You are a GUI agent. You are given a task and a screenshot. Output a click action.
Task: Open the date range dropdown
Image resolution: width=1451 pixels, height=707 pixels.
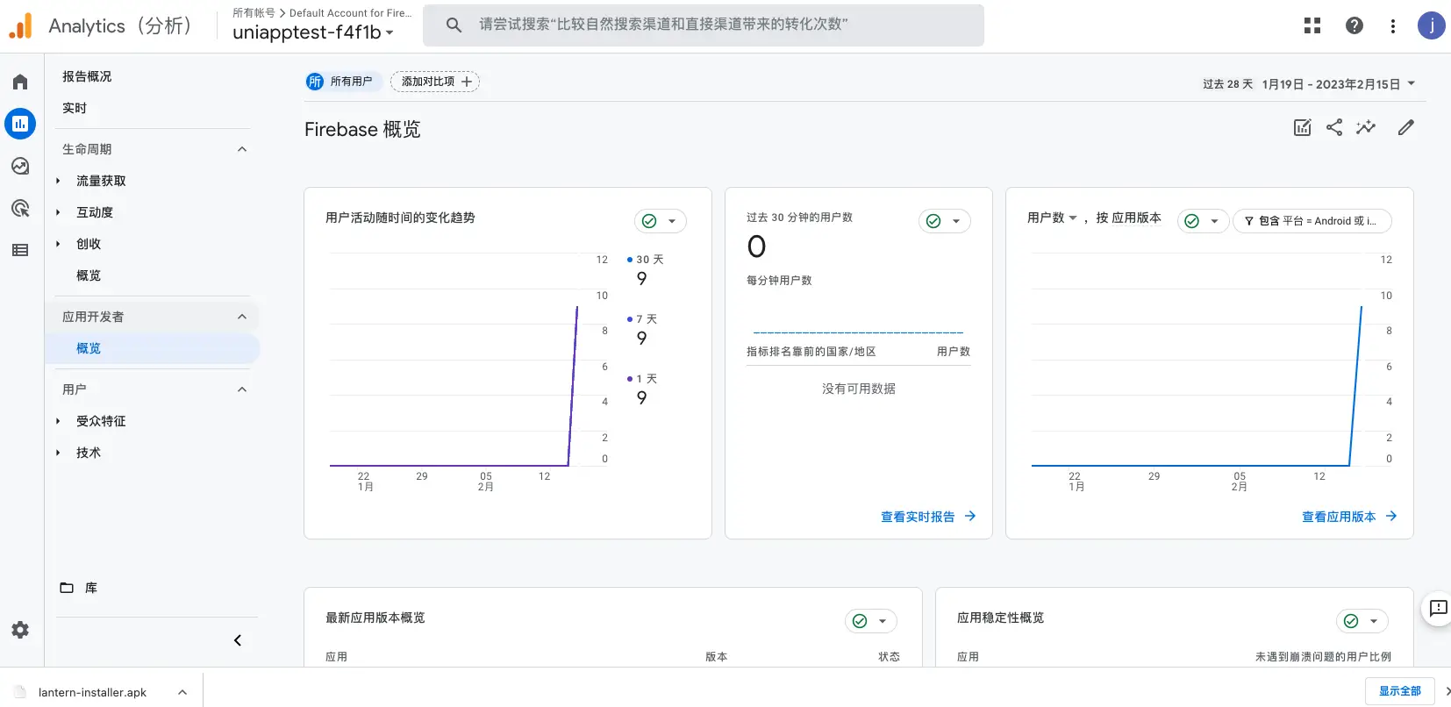pos(1309,84)
